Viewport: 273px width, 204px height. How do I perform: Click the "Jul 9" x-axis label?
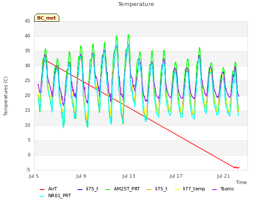[x=81, y=176]
